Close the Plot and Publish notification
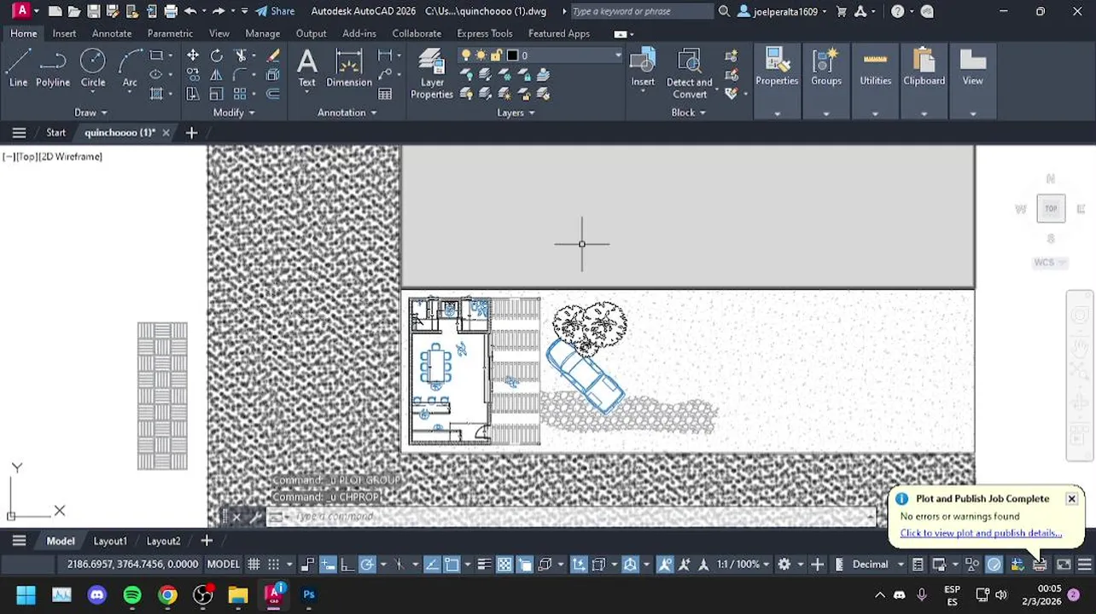1096x614 pixels. (x=1071, y=499)
